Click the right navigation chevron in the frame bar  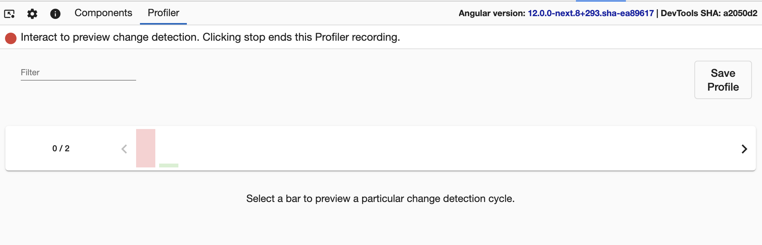point(744,149)
